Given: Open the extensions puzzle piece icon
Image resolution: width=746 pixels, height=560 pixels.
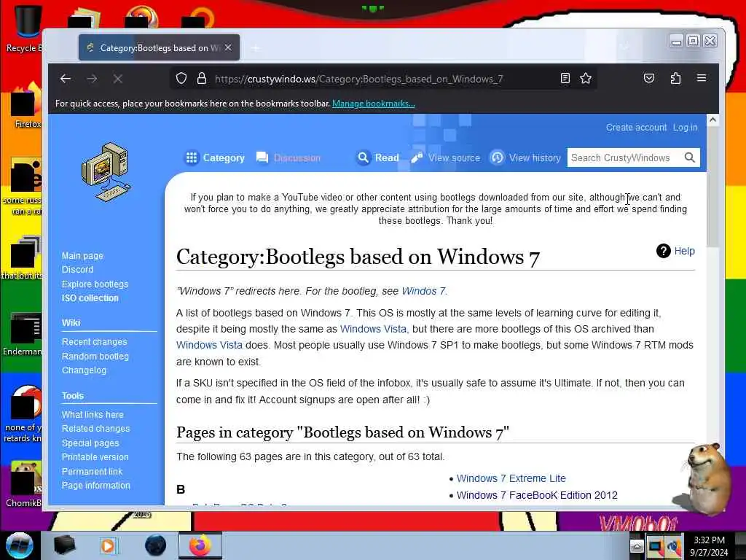Looking at the screenshot, I should [x=675, y=78].
